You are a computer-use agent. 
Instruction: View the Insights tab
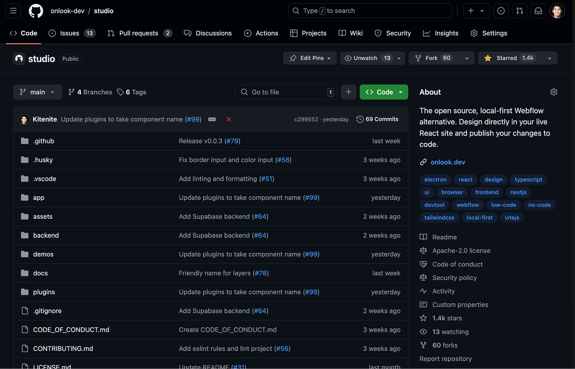(441, 33)
